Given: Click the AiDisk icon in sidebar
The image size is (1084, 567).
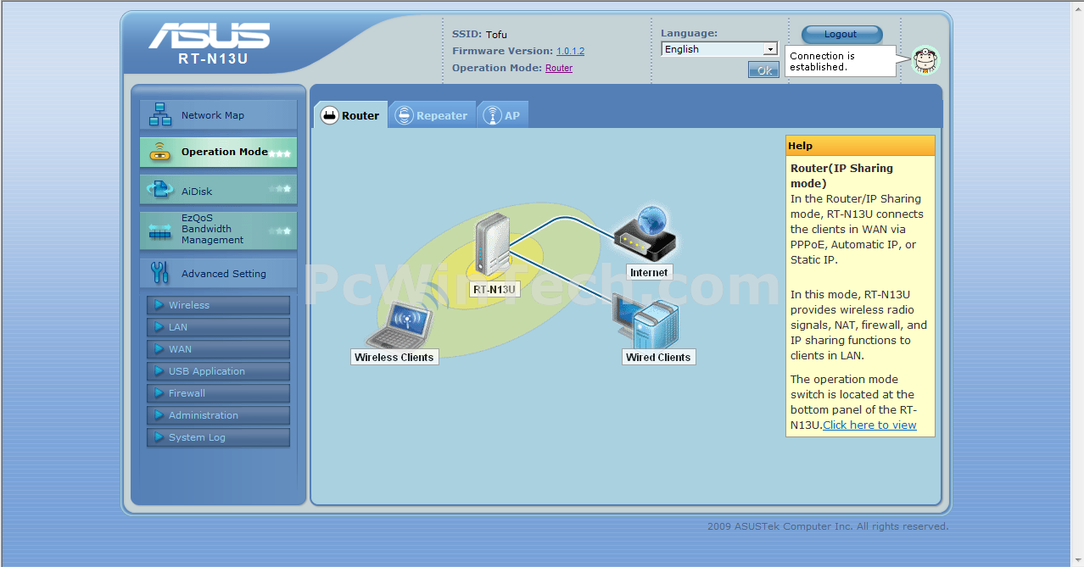Looking at the screenshot, I should click(160, 190).
